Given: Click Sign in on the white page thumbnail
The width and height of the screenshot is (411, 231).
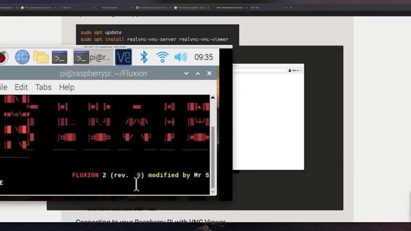Looking at the screenshot, I should (x=295, y=71).
